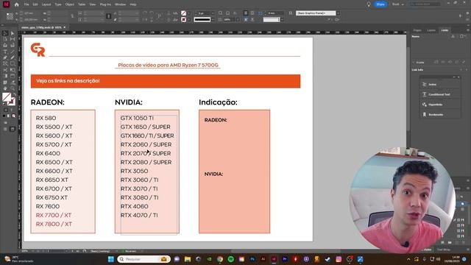
Task: Open Layout menu
Action: (46, 4)
